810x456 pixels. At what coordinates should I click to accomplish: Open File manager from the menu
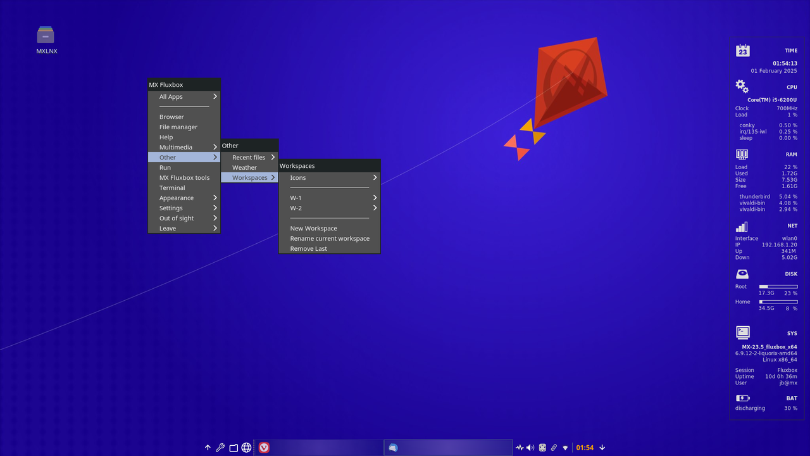pyautogui.click(x=184, y=127)
